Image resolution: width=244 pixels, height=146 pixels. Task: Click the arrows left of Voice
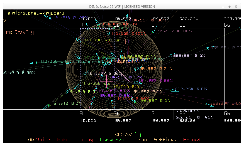point(31,140)
